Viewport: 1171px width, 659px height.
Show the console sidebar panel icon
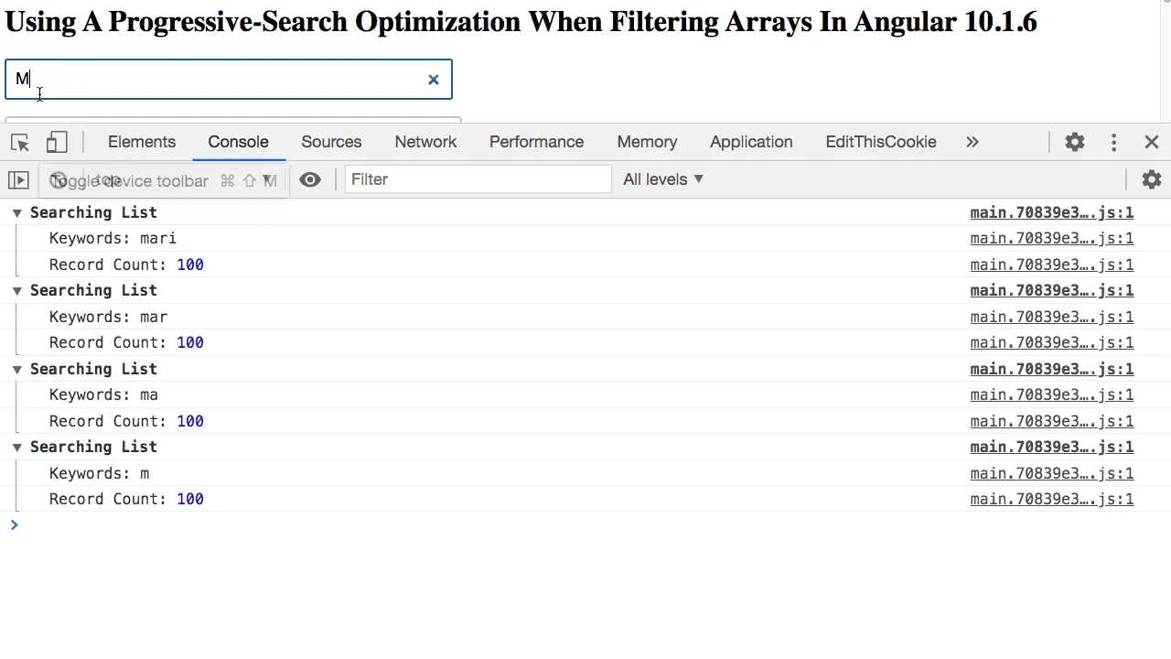tap(18, 180)
